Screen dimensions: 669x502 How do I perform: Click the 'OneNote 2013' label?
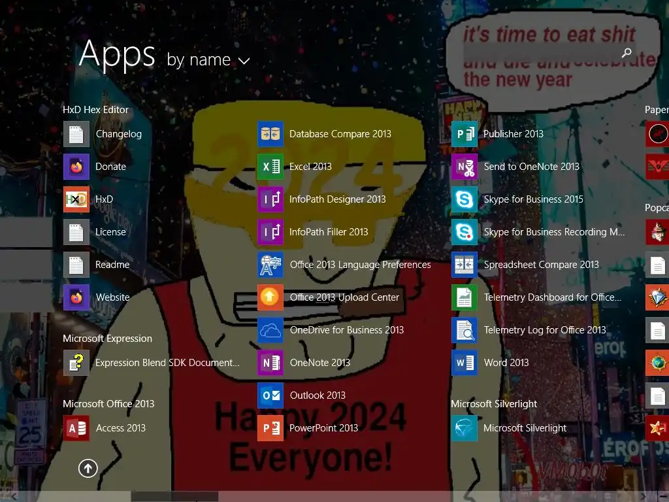click(320, 363)
